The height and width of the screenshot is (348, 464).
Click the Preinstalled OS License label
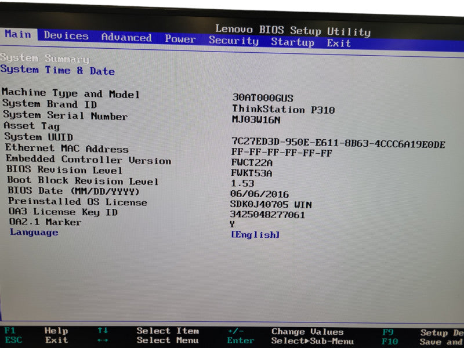[78, 201]
